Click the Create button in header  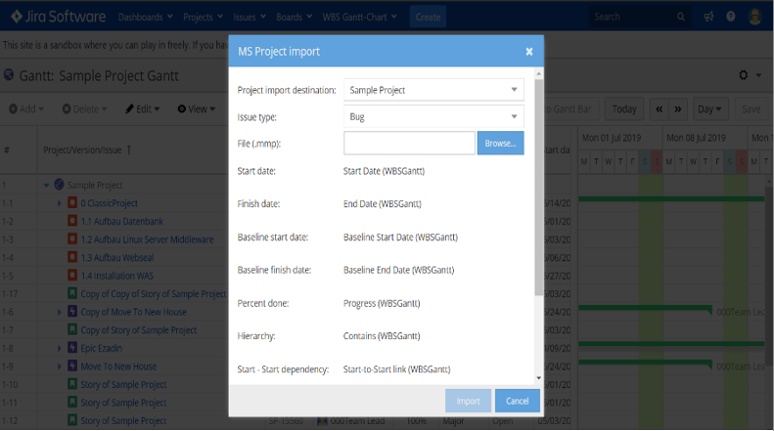coord(428,17)
